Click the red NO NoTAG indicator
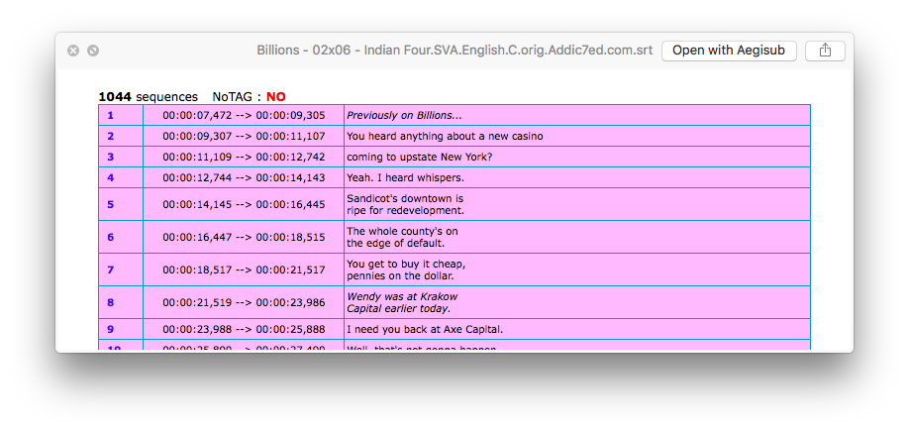Screen dimensions: 909x432 point(276,97)
